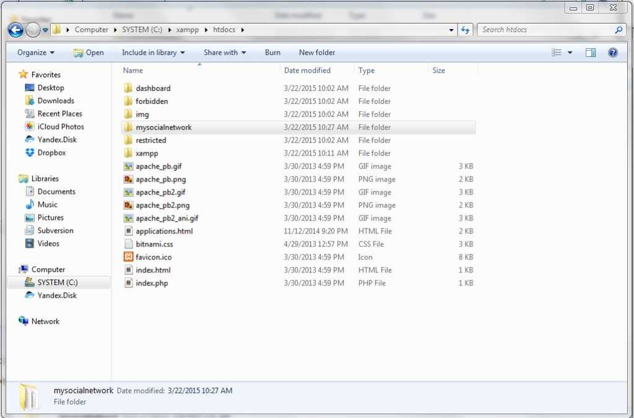Open the change-view dropdown arrow
Image resolution: width=634 pixels, height=418 pixels.
570,52
